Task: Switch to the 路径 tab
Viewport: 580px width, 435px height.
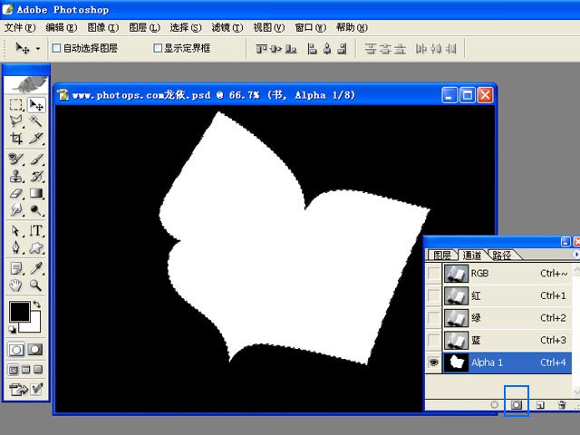Action: click(500, 256)
